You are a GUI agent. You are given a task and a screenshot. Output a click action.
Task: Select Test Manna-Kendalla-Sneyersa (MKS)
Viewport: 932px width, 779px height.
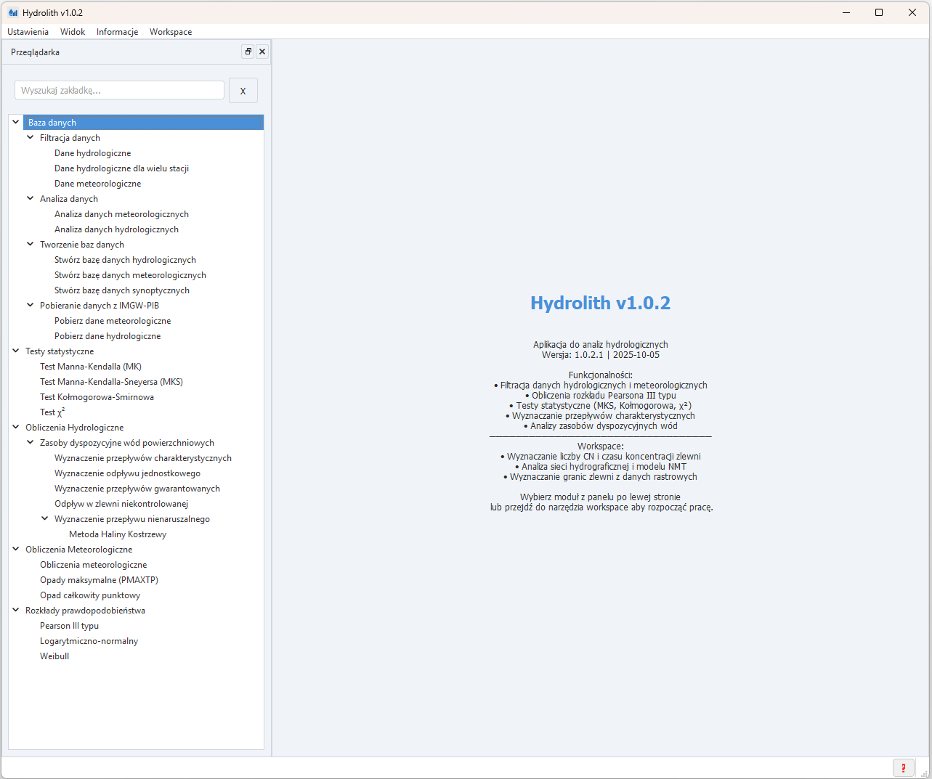tap(111, 382)
